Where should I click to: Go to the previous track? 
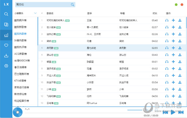tap(165, 112)
